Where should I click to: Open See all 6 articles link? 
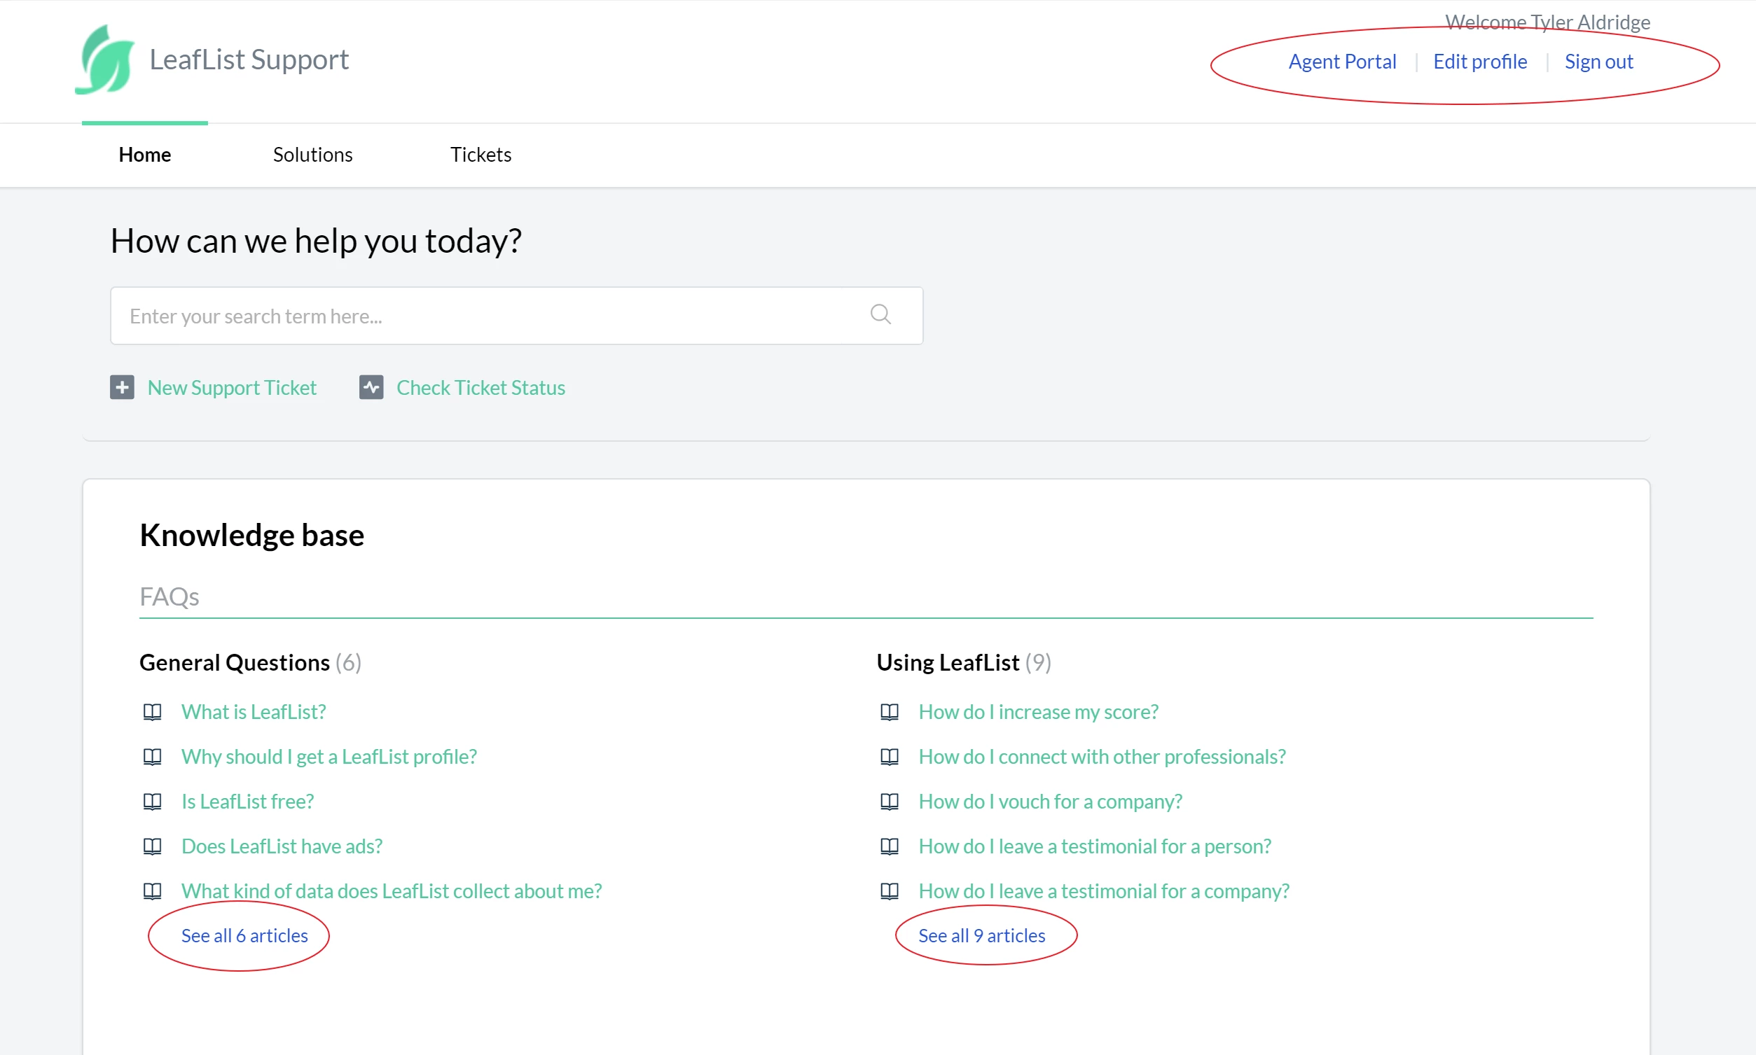(x=244, y=935)
